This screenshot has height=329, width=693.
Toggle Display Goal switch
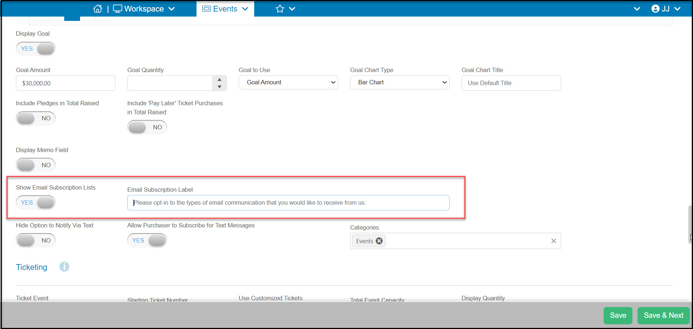(x=36, y=49)
